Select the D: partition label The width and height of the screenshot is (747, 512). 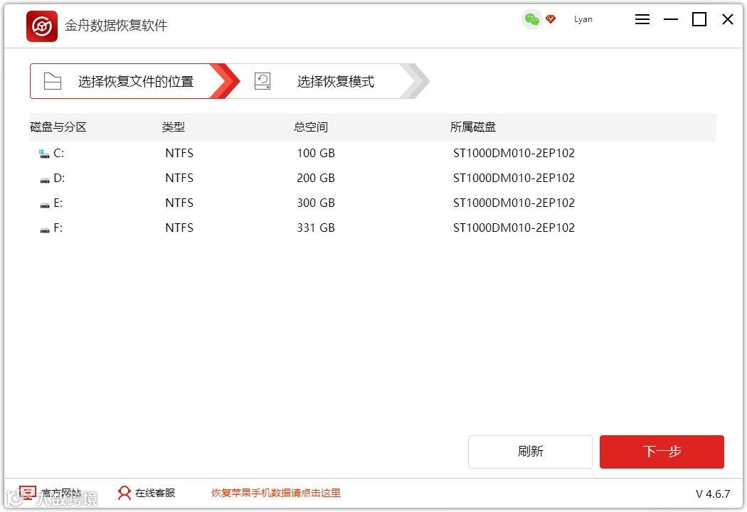[59, 178]
